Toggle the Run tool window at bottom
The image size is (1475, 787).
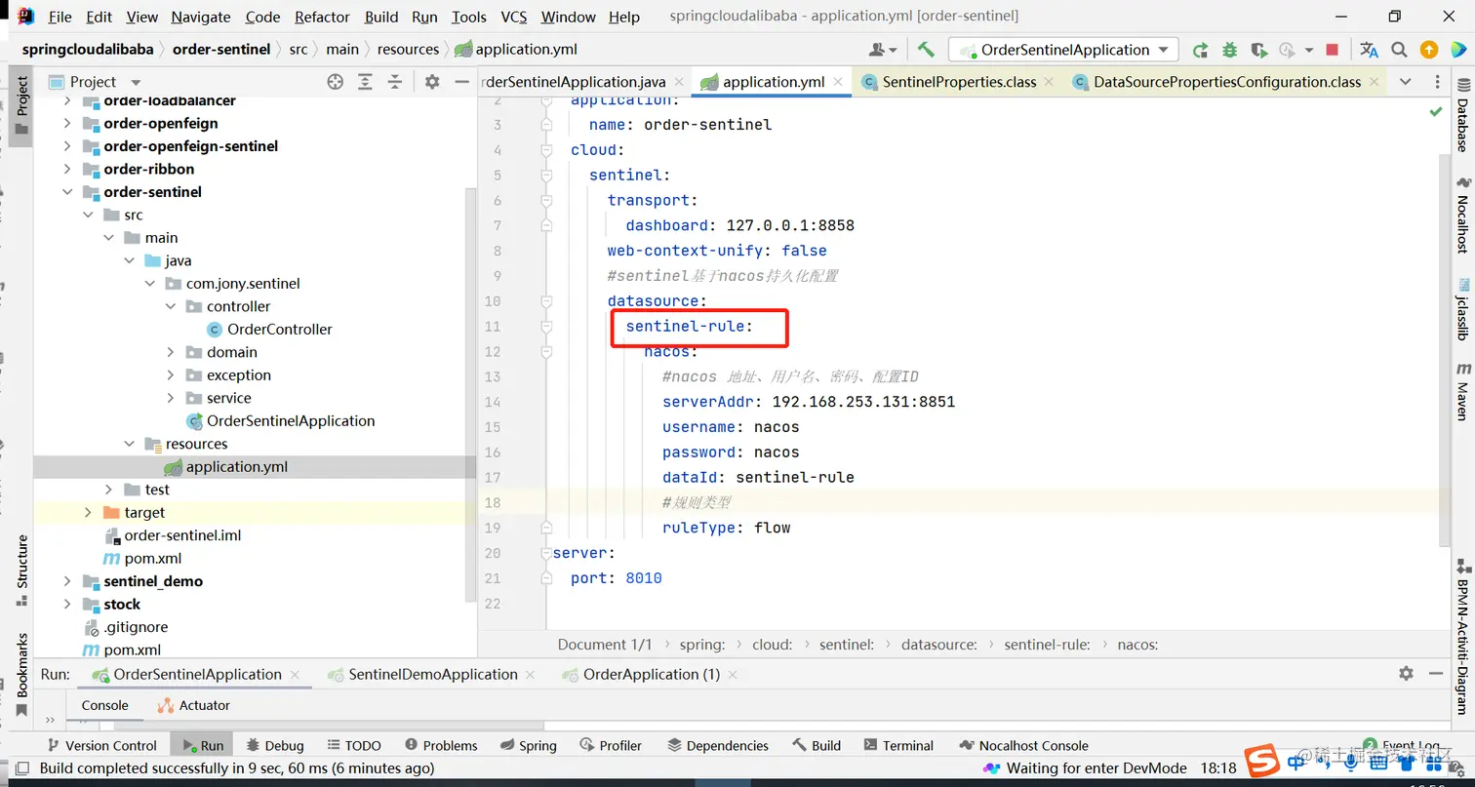(203, 745)
